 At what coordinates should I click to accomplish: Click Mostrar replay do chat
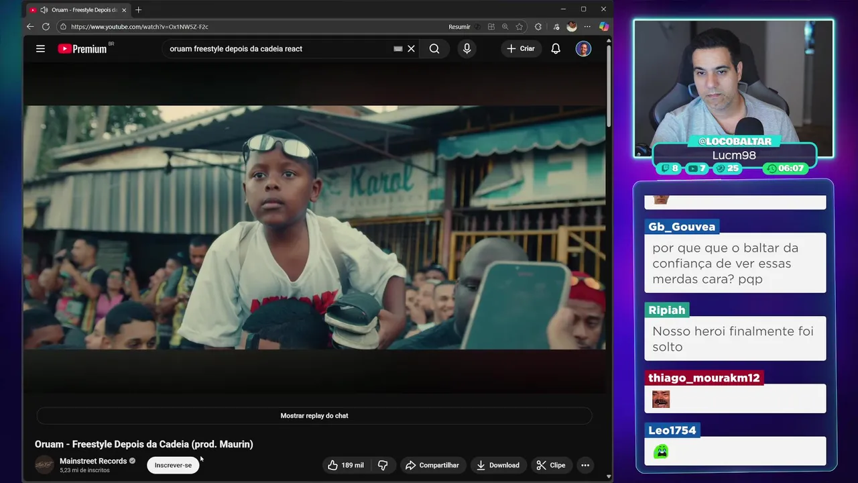[314, 416]
